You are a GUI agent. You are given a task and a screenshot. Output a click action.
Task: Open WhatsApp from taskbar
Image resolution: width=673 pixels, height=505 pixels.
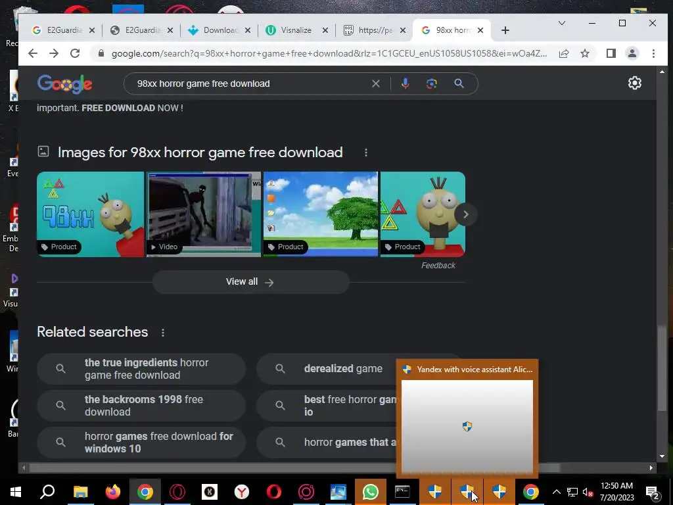[371, 492]
